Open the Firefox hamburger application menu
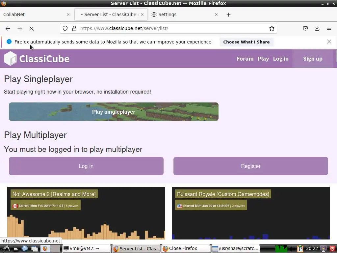Screen dimensions: 337x253 coord(329,28)
